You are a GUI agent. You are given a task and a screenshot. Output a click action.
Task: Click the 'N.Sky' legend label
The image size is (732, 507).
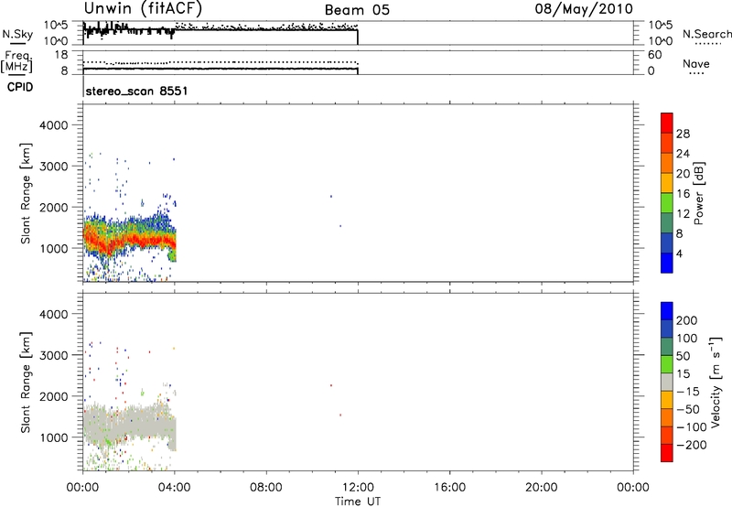click(x=17, y=34)
